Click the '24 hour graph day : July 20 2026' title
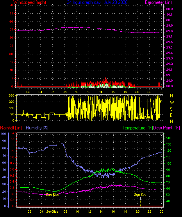The height and width of the screenshot is (217, 182). click(x=97, y=2)
